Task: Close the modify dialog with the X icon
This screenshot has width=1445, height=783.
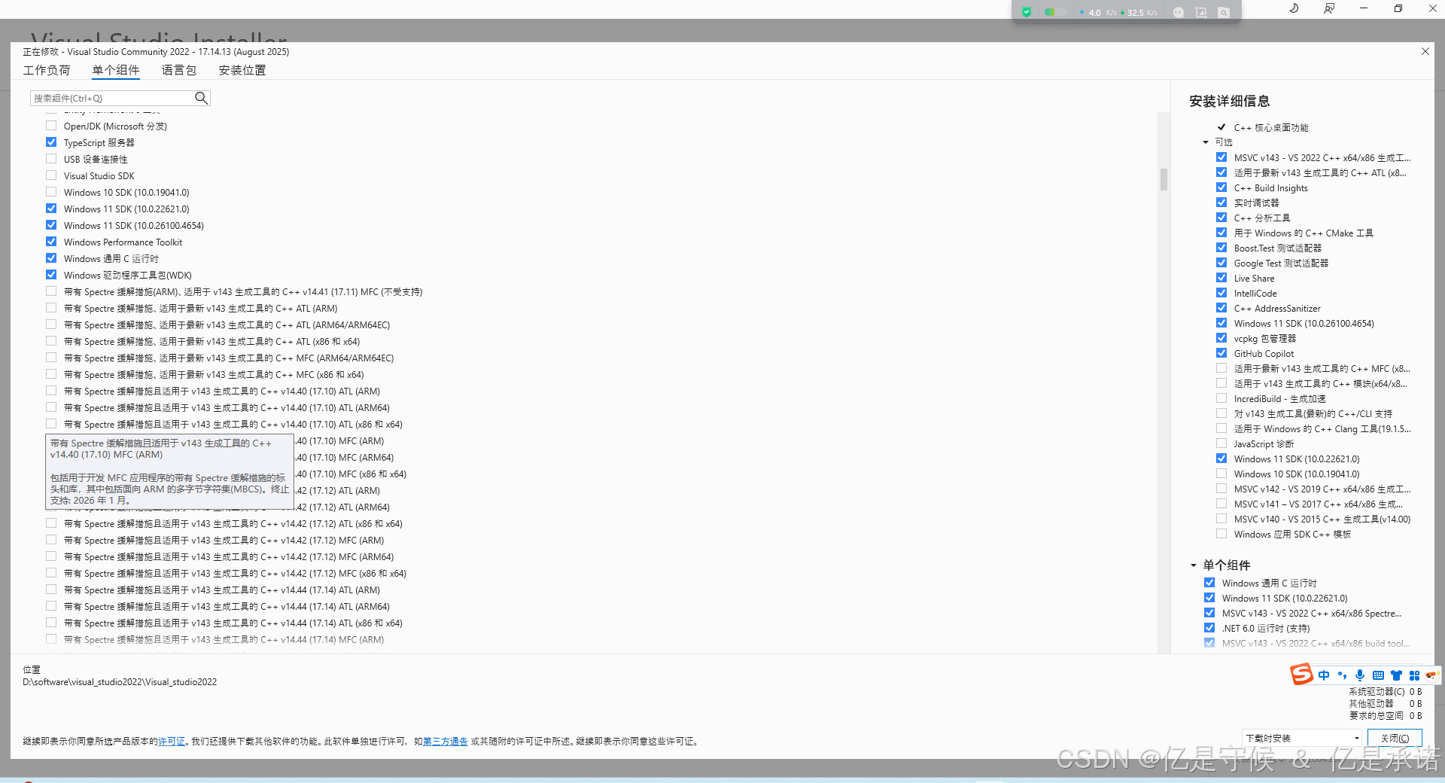Action: [x=1425, y=51]
